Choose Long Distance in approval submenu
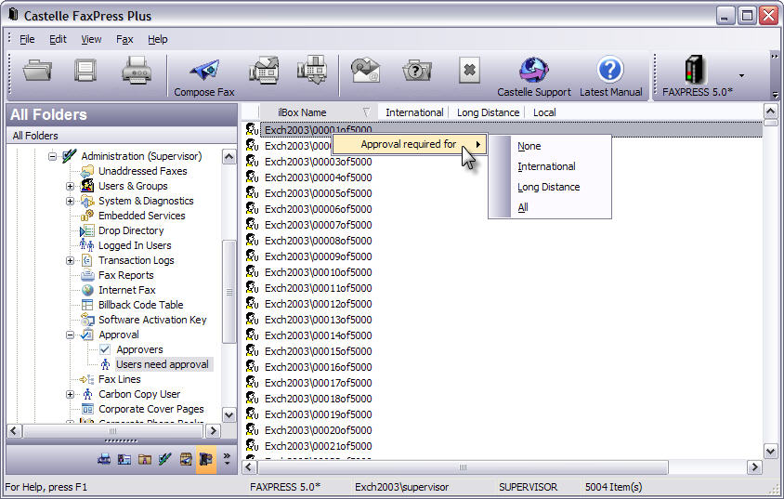The image size is (784, 499). (x=550, y=187)
